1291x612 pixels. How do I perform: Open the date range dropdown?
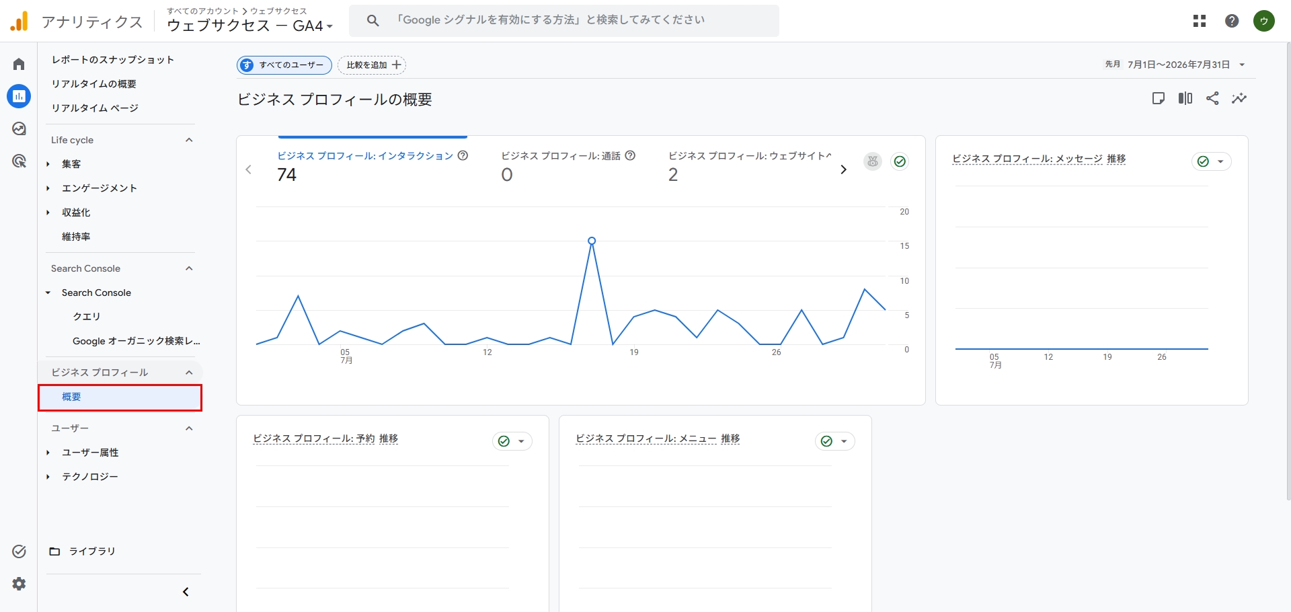1175,65
